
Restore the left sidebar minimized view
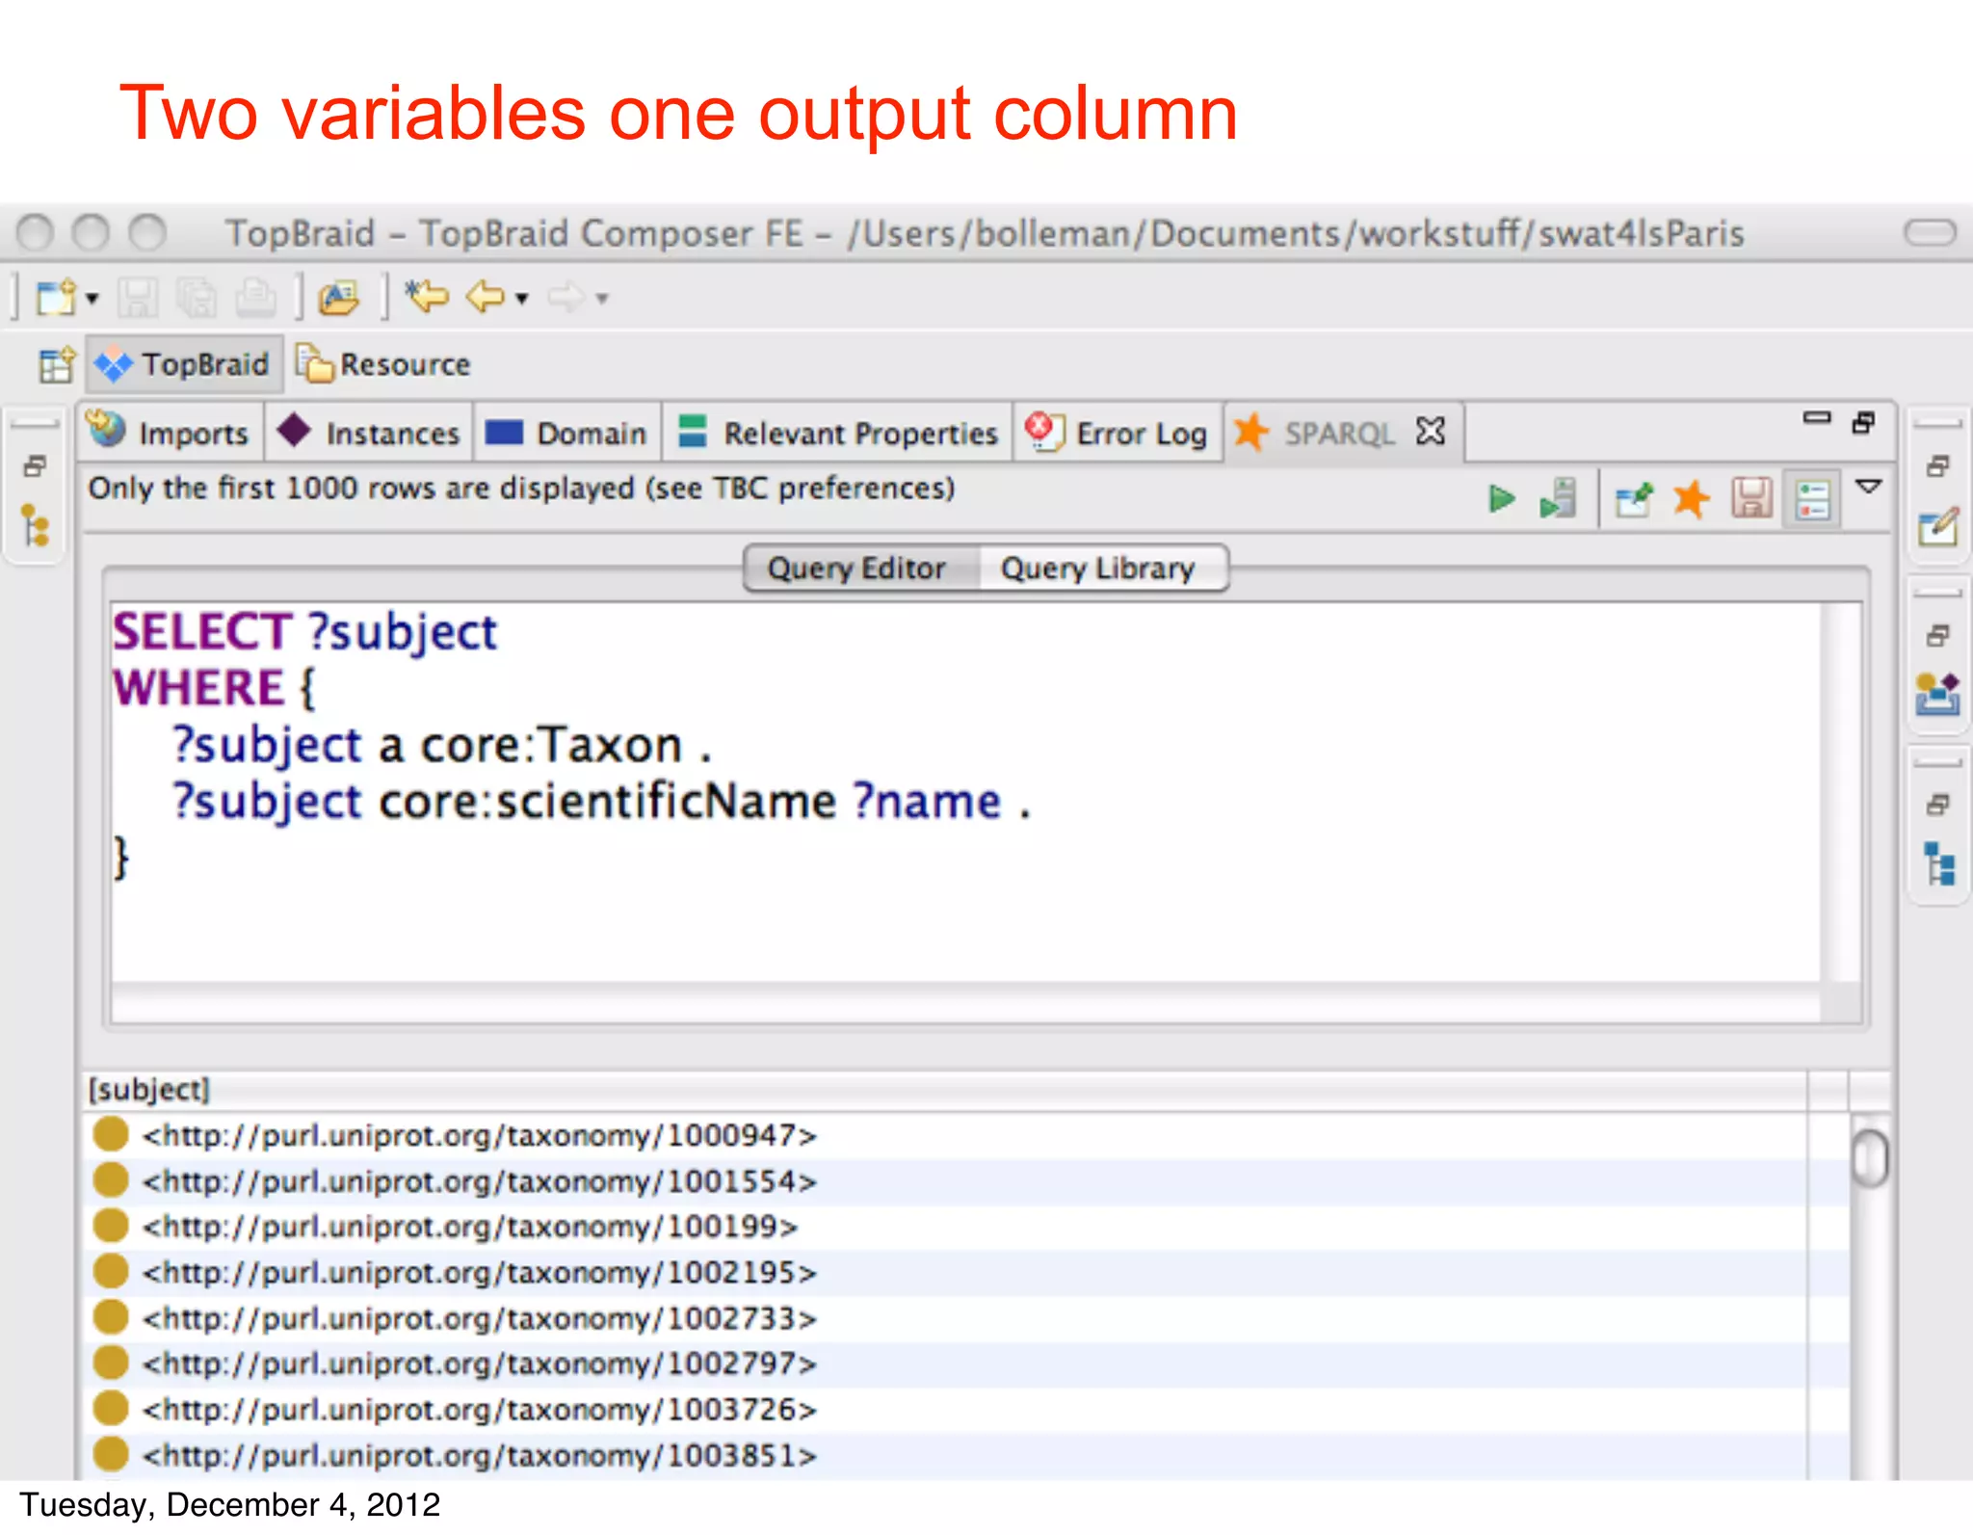[35, 467]
